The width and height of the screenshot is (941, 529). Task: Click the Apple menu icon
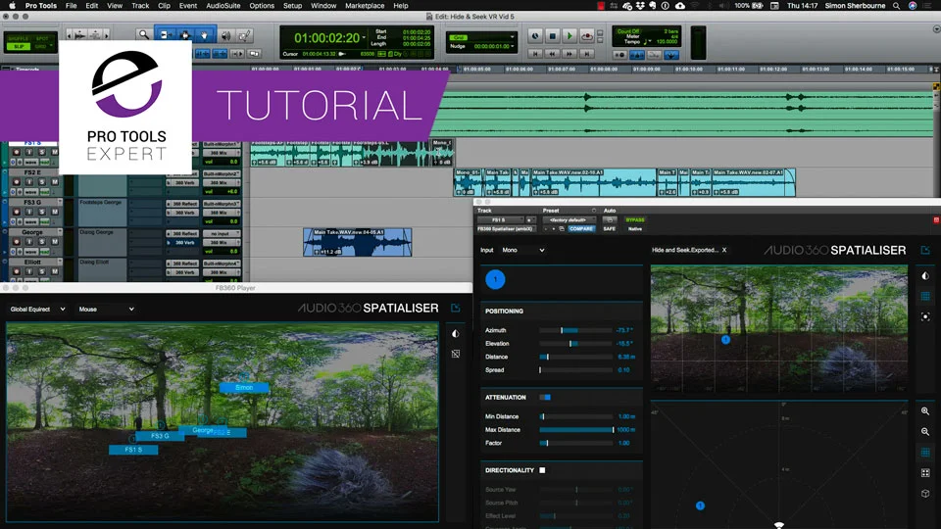12,6
